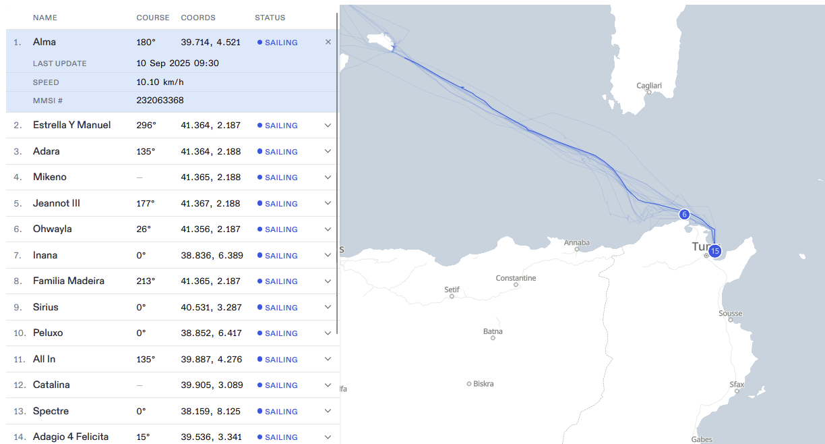Screen dimensions: 825x444
Task: Expand the Ohwayla row chevron
Action: [x=328, y=229]
